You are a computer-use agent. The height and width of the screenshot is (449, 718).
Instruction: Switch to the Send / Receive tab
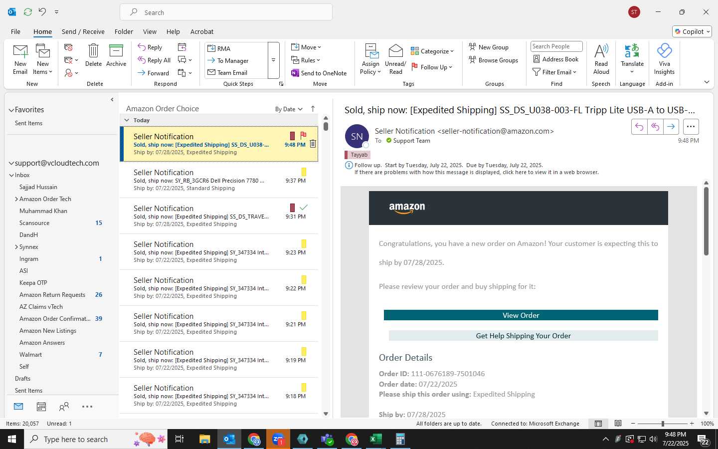click(x=83, y=31)
